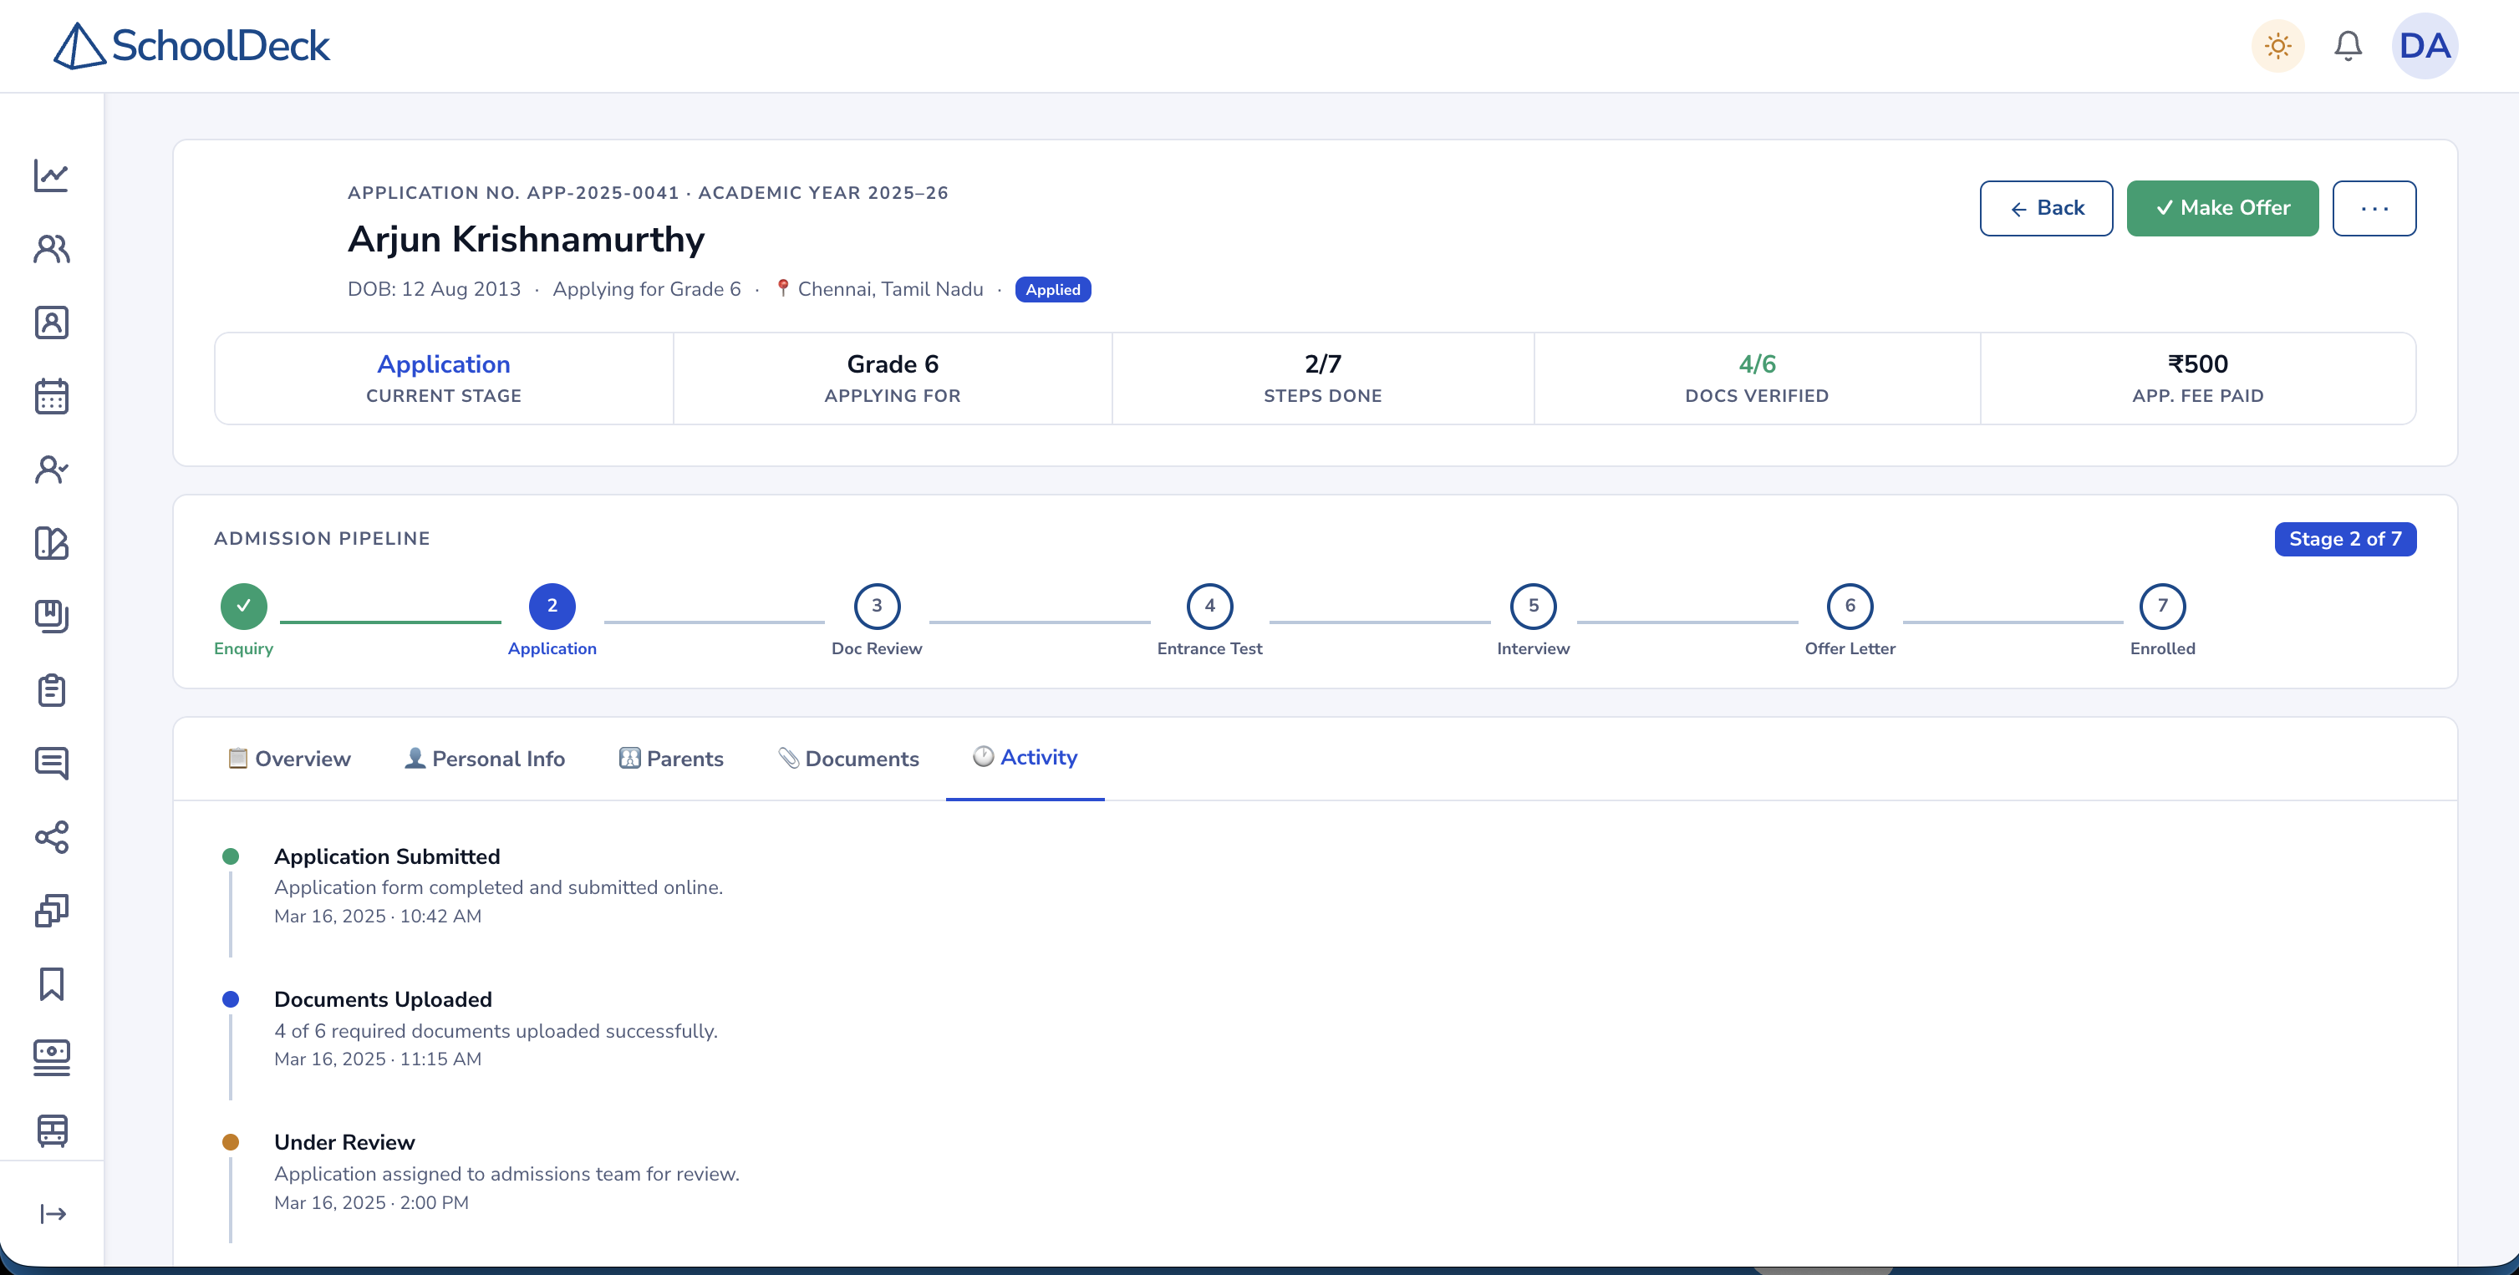Select Entrance Test step in admission pipeline

coord(1209,607)
